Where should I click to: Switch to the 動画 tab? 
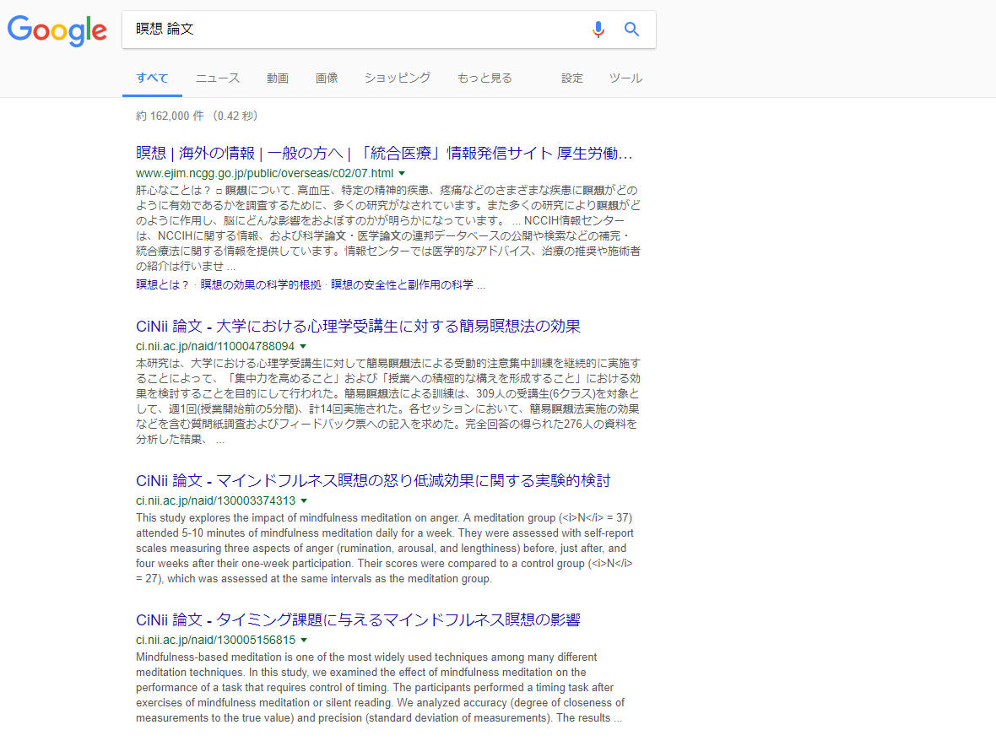pyautogui.click(x=278, y=78)
